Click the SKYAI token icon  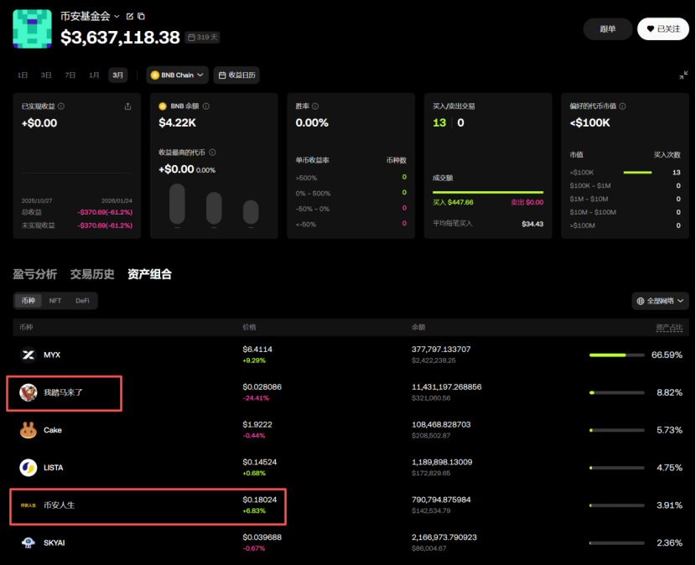[x=29, y=543]
